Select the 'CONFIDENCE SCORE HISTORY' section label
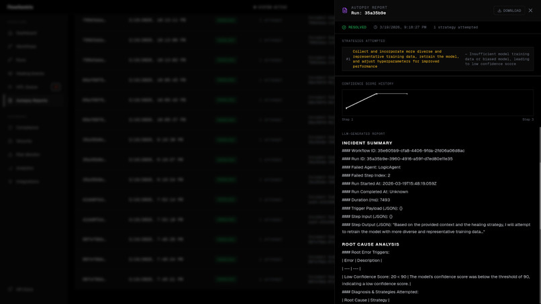The image size is (541, 304). [x=367, y=84]
